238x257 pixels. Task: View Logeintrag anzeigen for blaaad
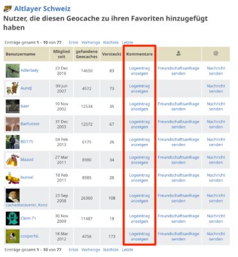pyautogui.click(x=140, y=160)
